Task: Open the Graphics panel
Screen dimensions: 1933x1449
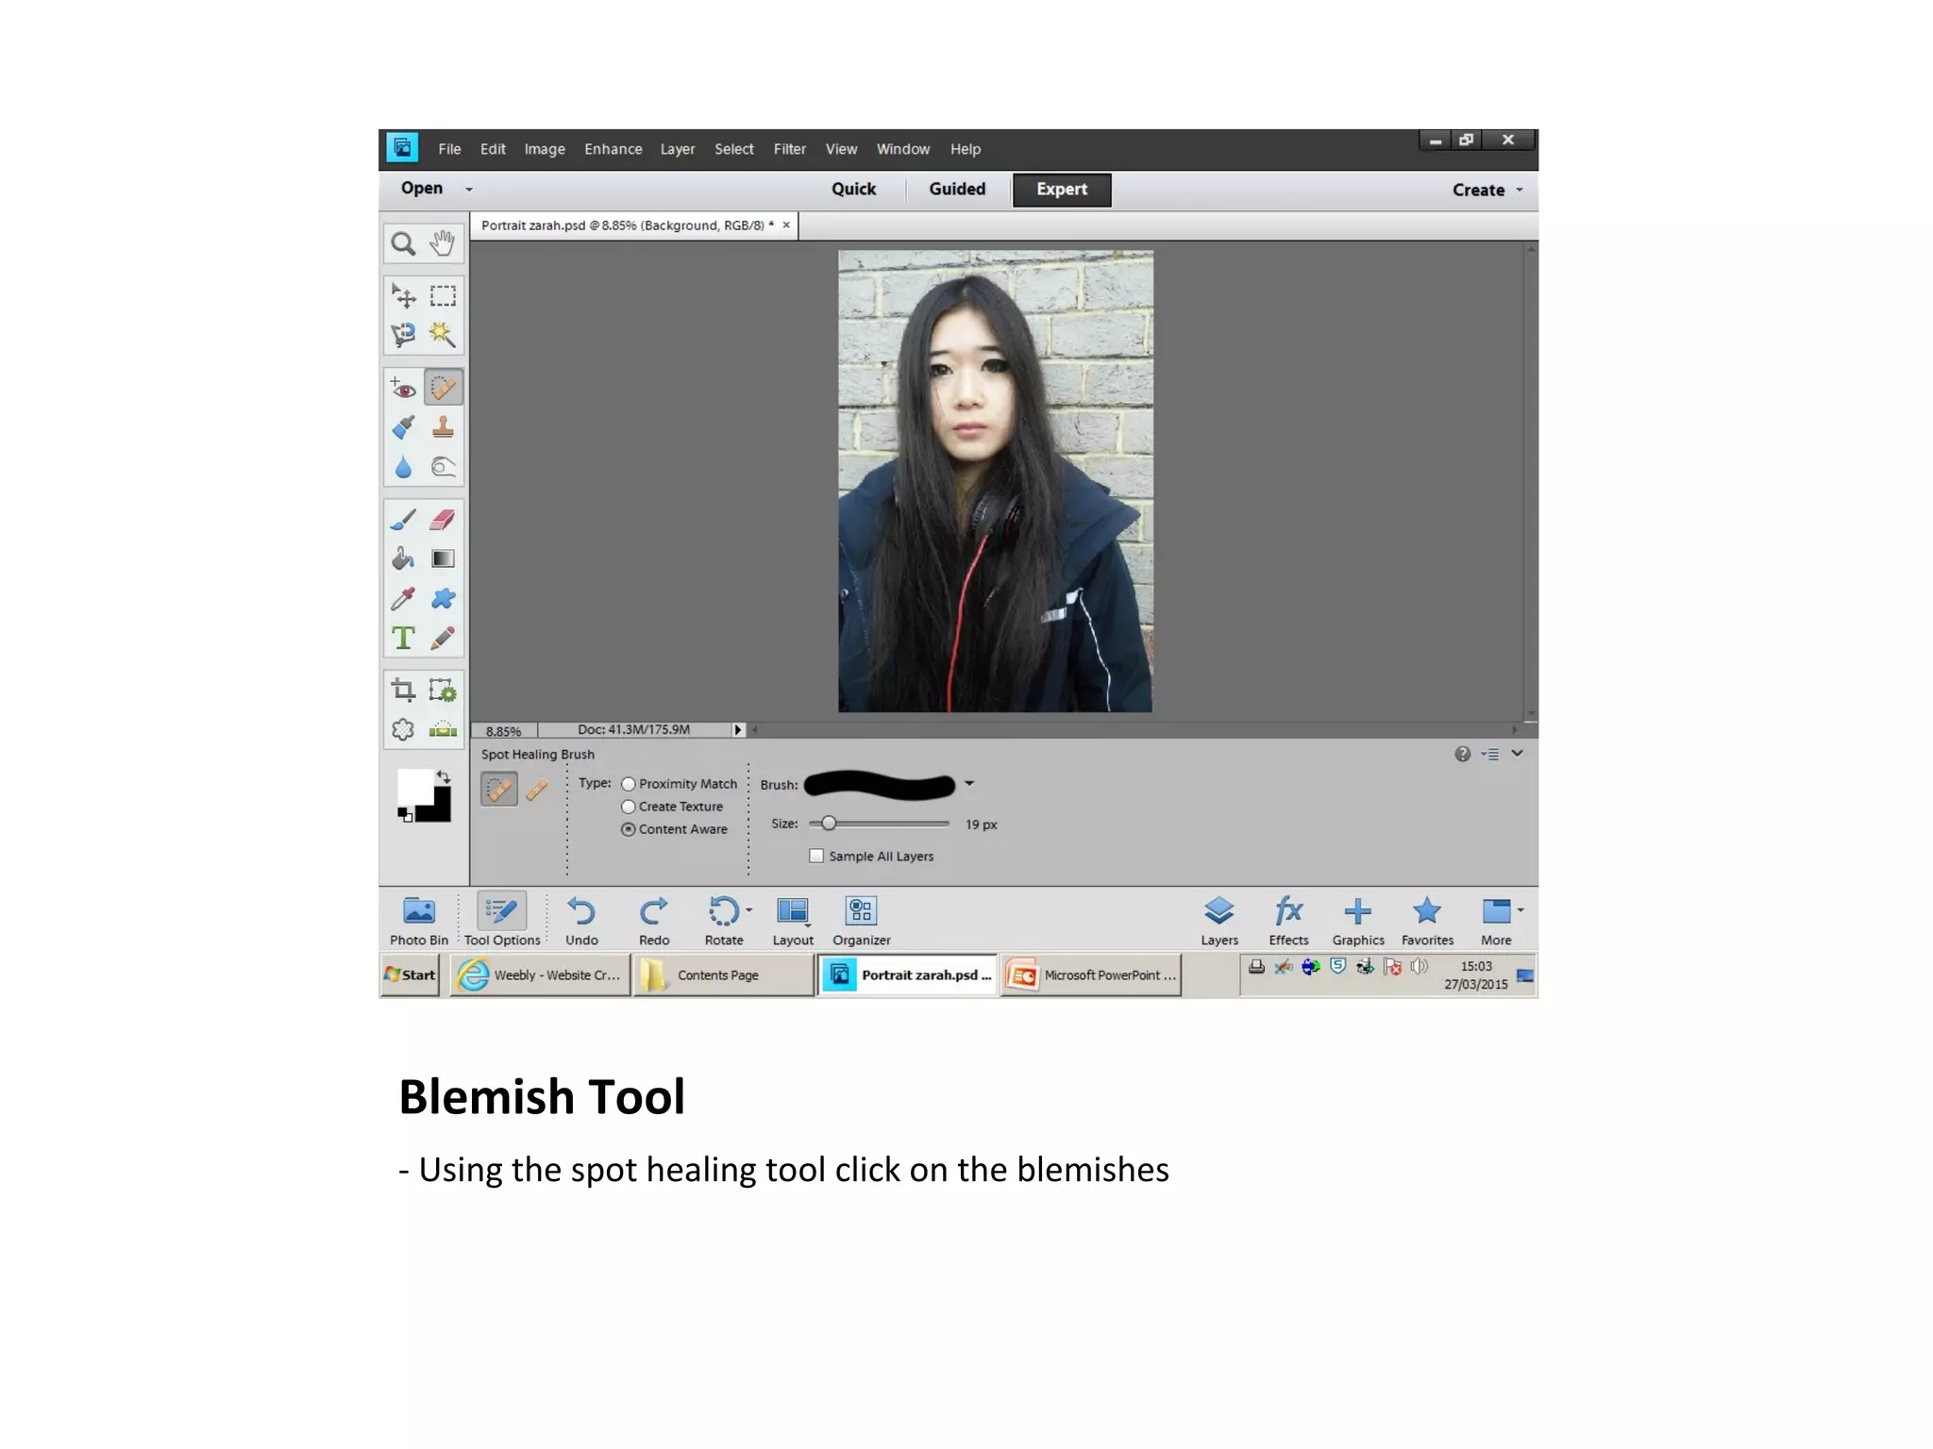Action: [x=1358, y=921]
